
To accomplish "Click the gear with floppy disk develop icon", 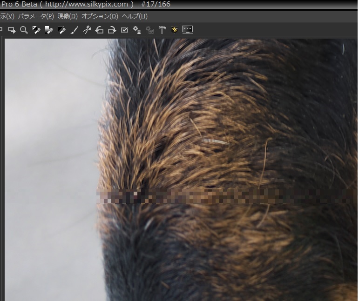I will 137,30.
